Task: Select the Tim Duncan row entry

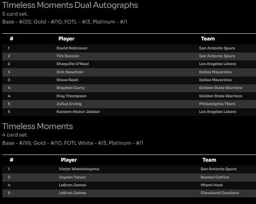Action: 68,56
